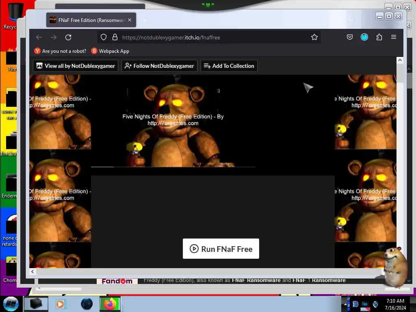Close the FNaF Free Edition tab
Screen dimensions: 416x312
click(130, 20)
